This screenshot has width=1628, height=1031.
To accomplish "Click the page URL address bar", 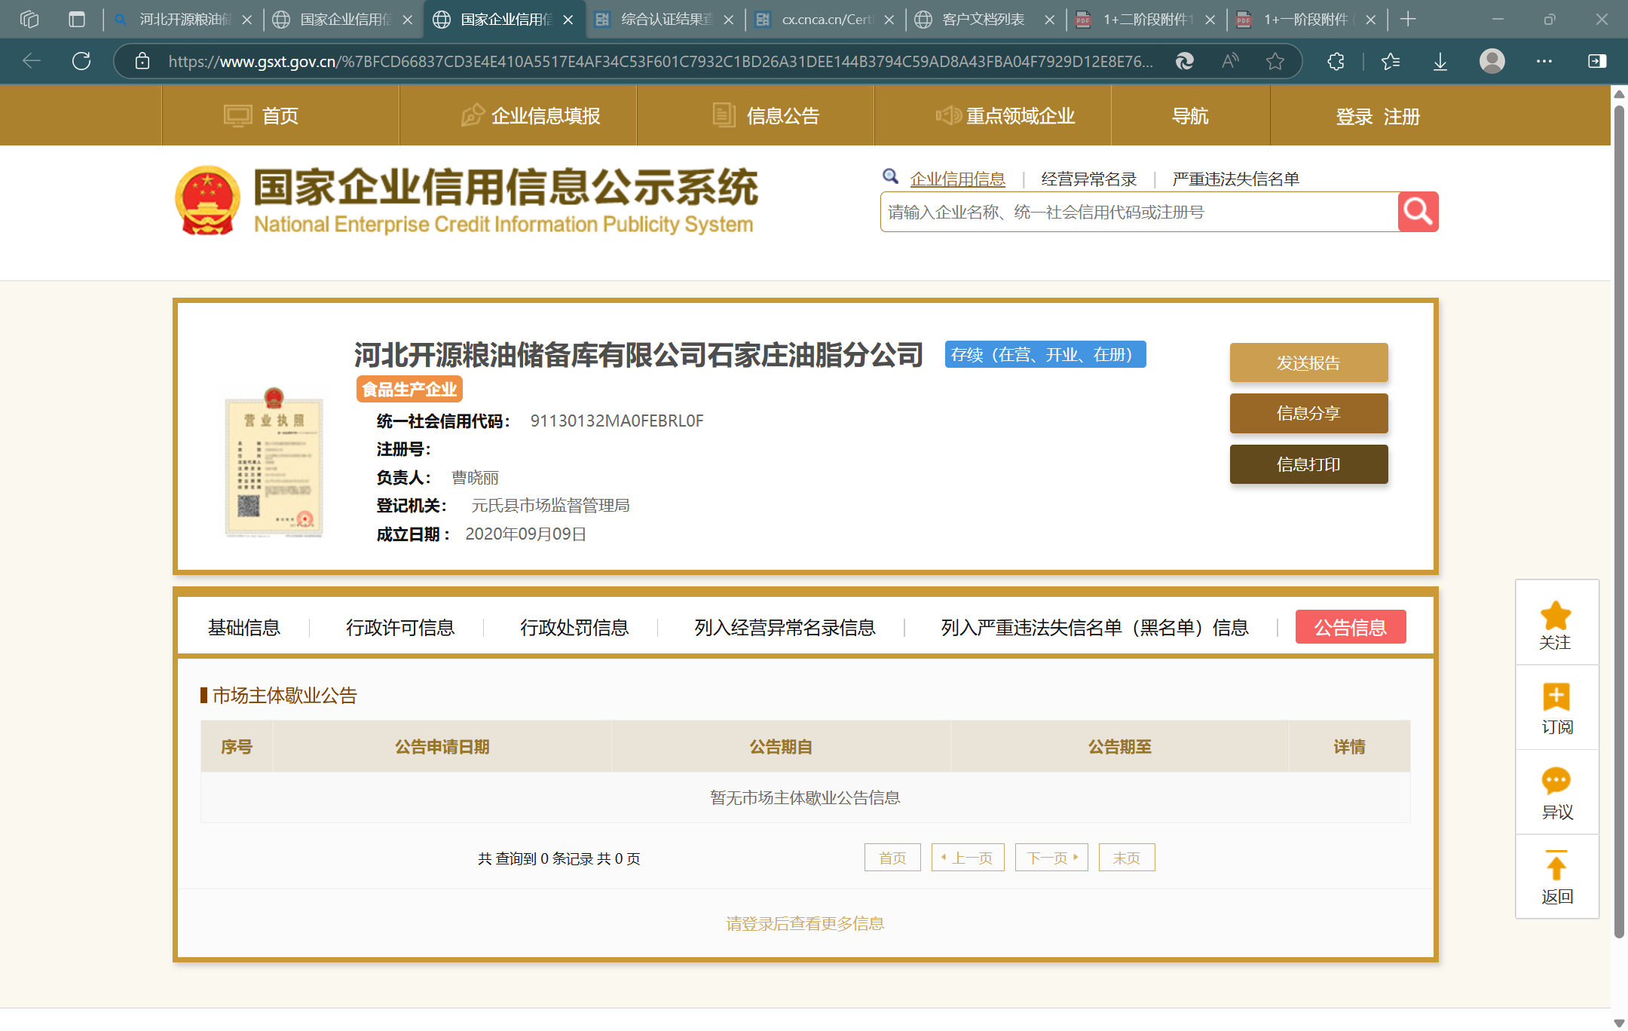I will [660, 61].
